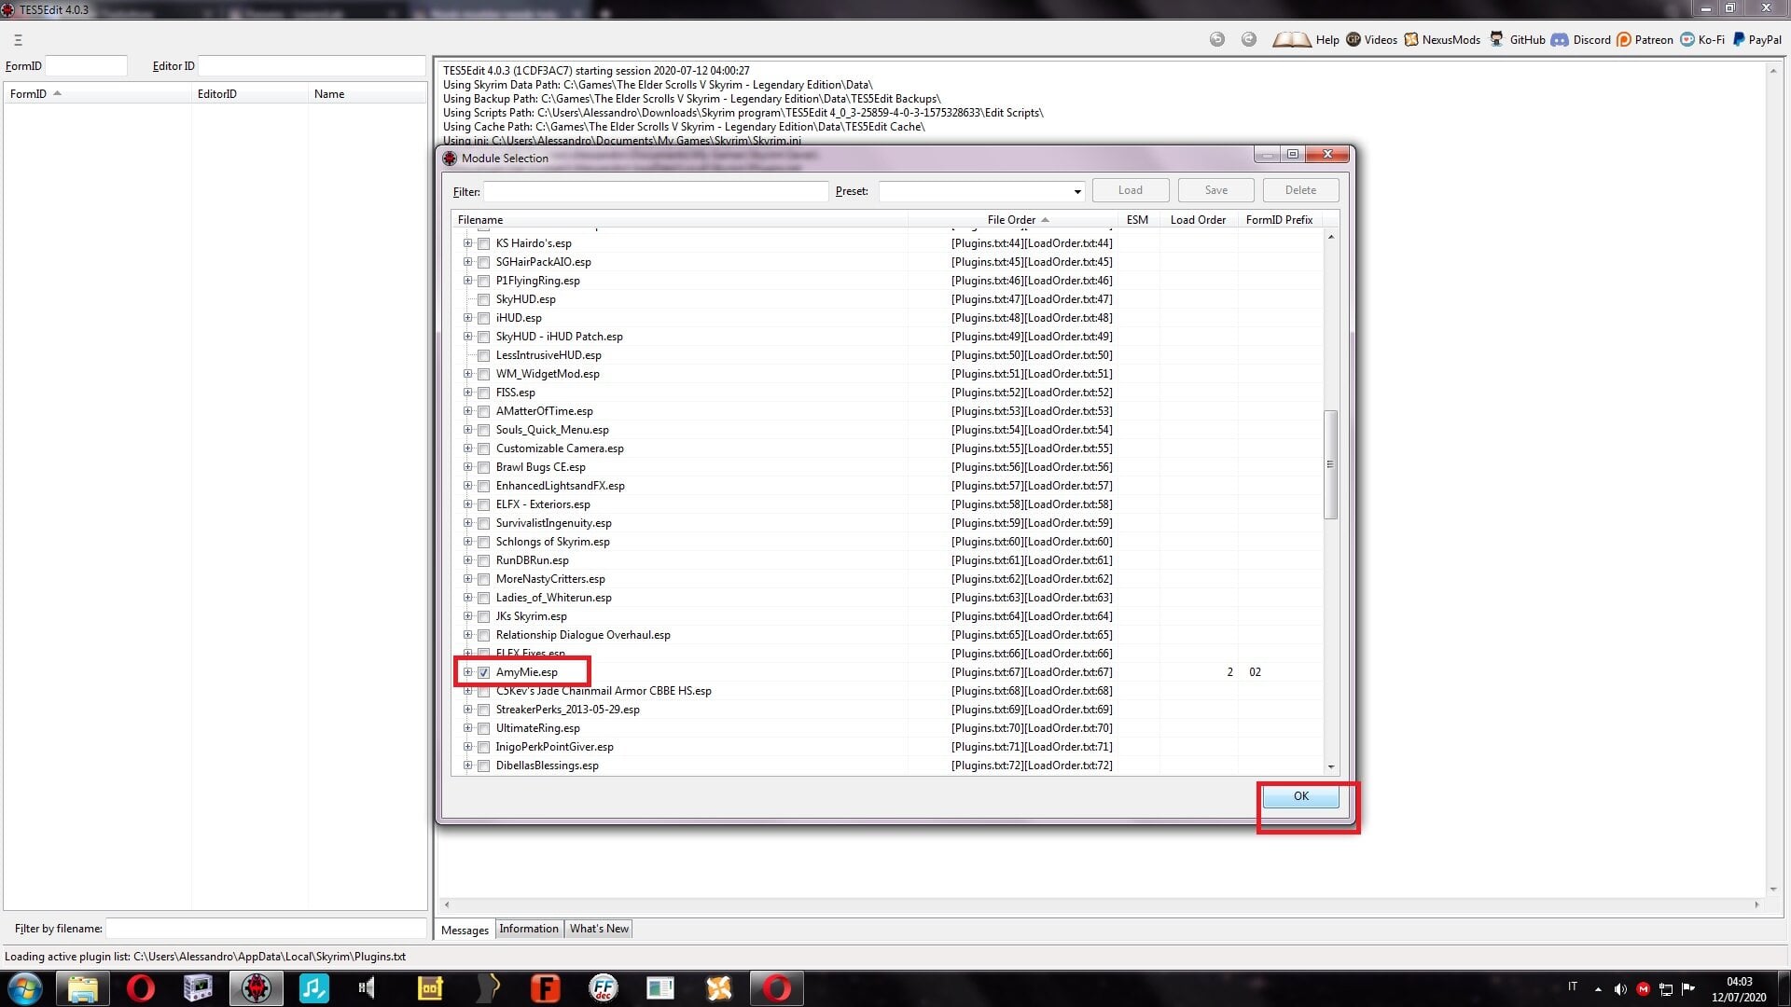
Task: Enable the UltimateRing.esp checkbox
Action: (483, 728)
